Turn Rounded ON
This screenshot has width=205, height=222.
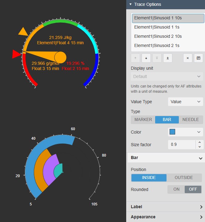click(176, 189)
